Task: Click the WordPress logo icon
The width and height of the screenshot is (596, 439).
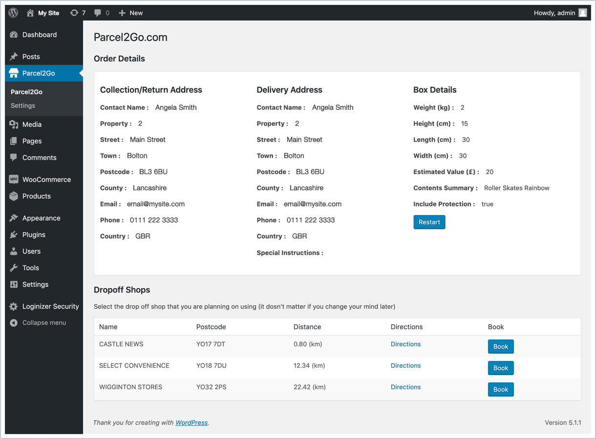Action: click(13, 13)
